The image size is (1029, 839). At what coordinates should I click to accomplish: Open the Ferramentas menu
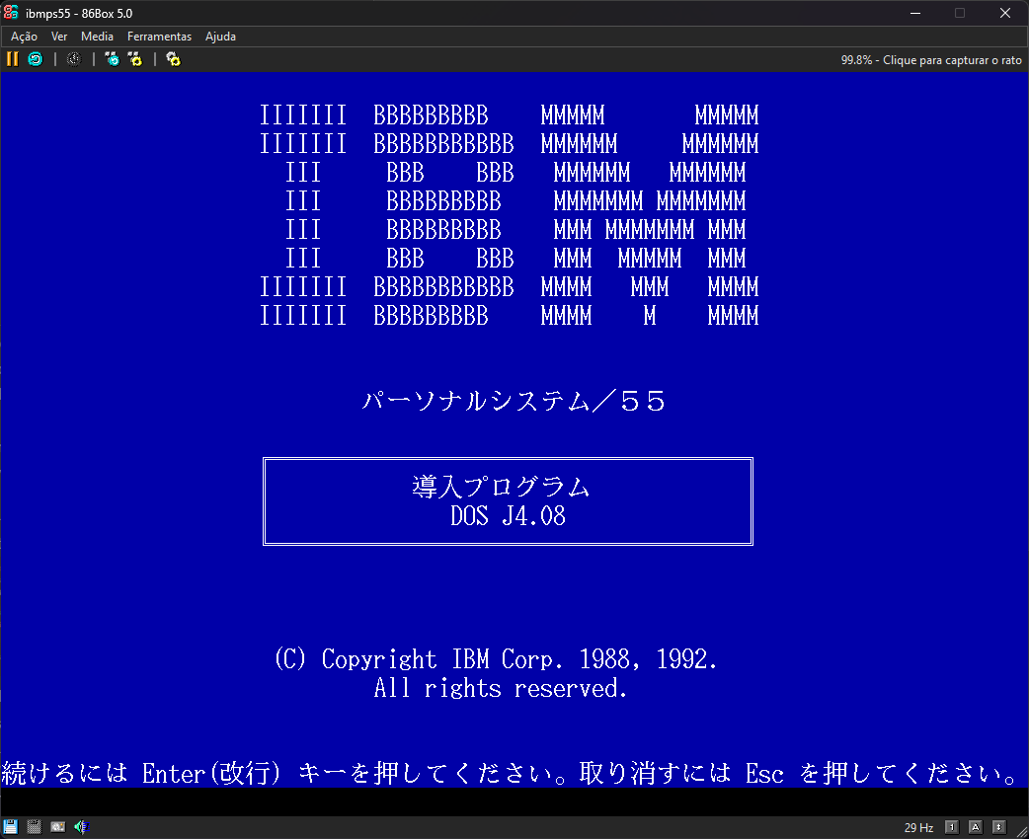tap(159, 37)
